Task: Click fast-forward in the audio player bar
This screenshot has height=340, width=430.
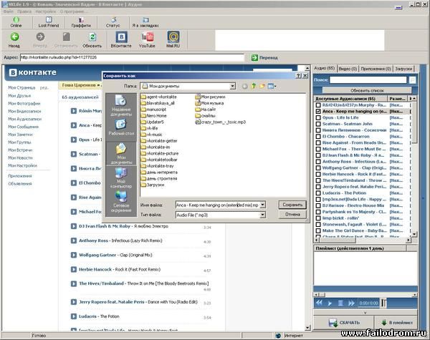Action: tap(351, 303)
